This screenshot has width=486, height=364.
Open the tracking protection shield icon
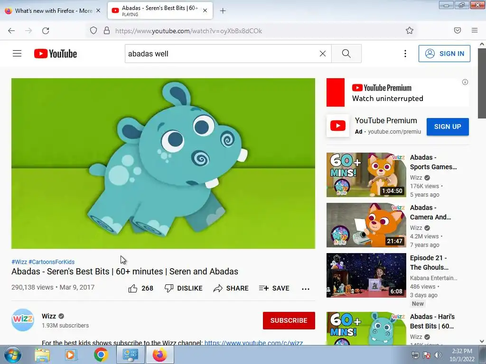(x=93, y=31)
